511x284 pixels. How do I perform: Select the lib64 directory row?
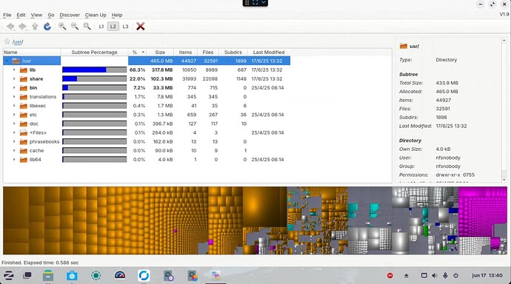click(x=147, y=160)
